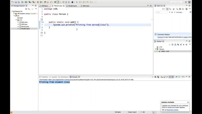
Task: Click the Search flashlight icon in toolbar
Action: pos(51,2)
